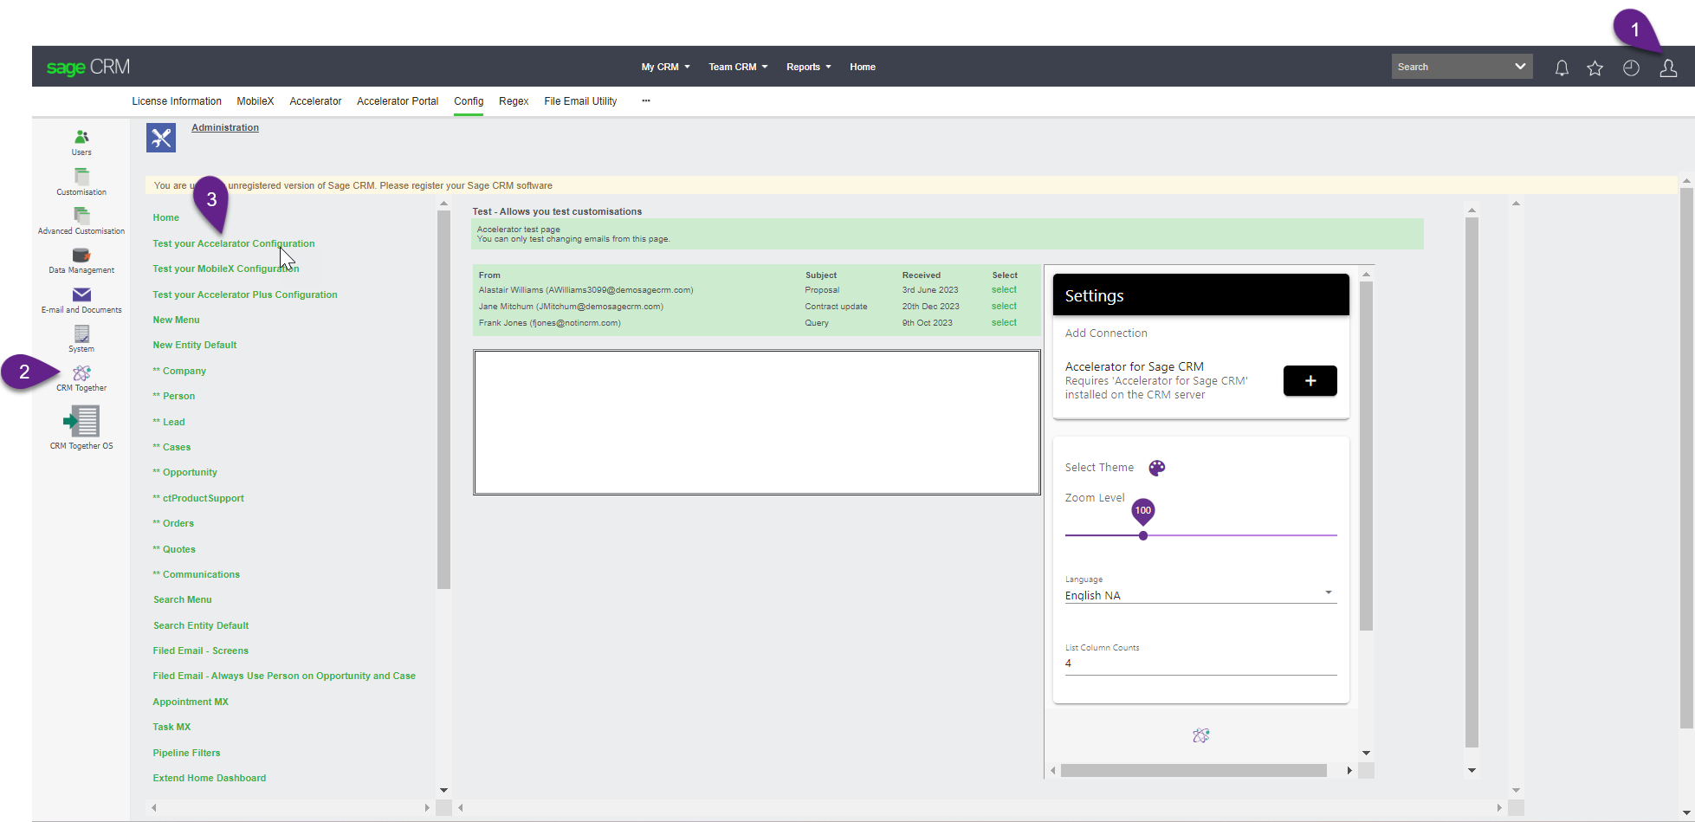This screenshot has width=1695, height=822.
Task: Switch to File Email Utility tab
Action: coord(580,101)
